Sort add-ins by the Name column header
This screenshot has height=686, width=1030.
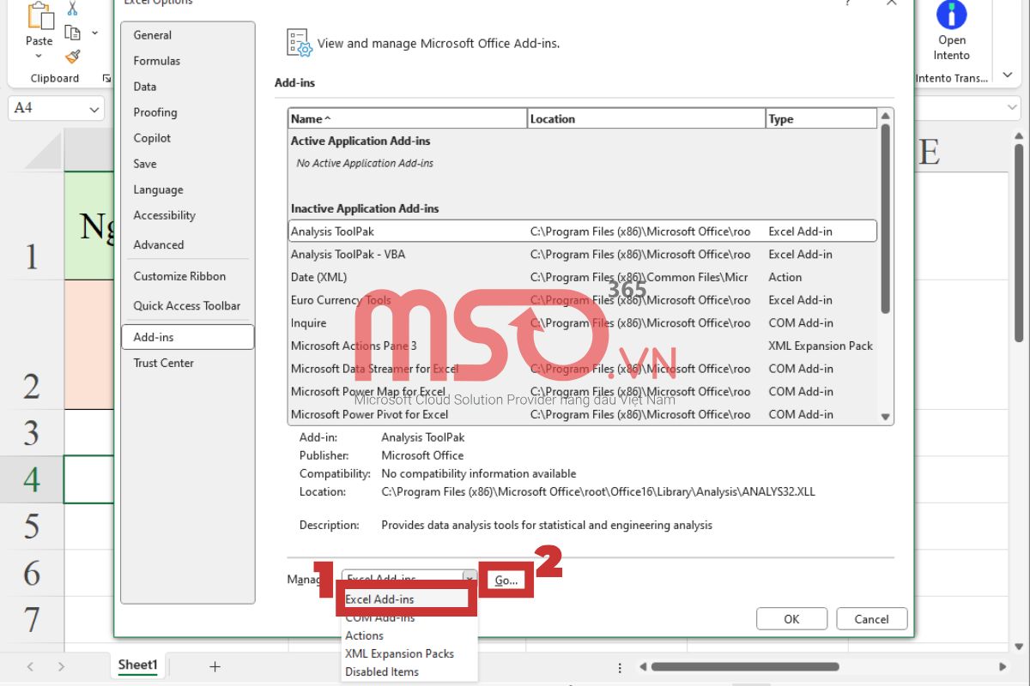click(408, 119)
